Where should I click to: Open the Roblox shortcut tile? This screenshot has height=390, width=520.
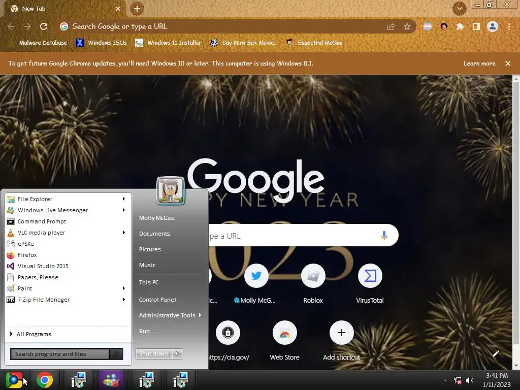[313, 283]
